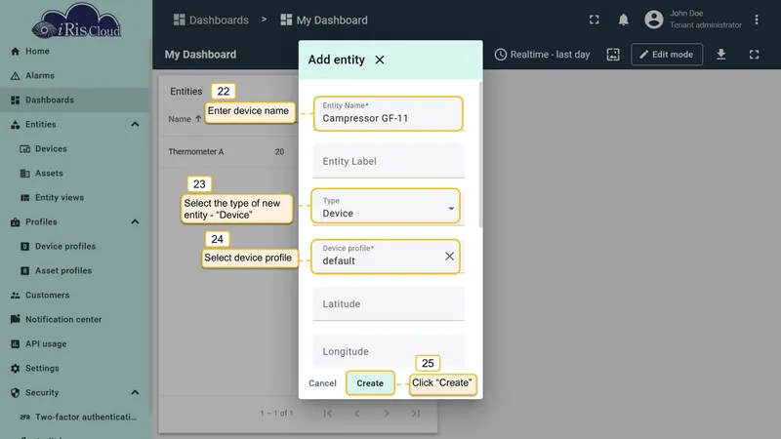Click the Settings gear icon

[x=15, y=369]
